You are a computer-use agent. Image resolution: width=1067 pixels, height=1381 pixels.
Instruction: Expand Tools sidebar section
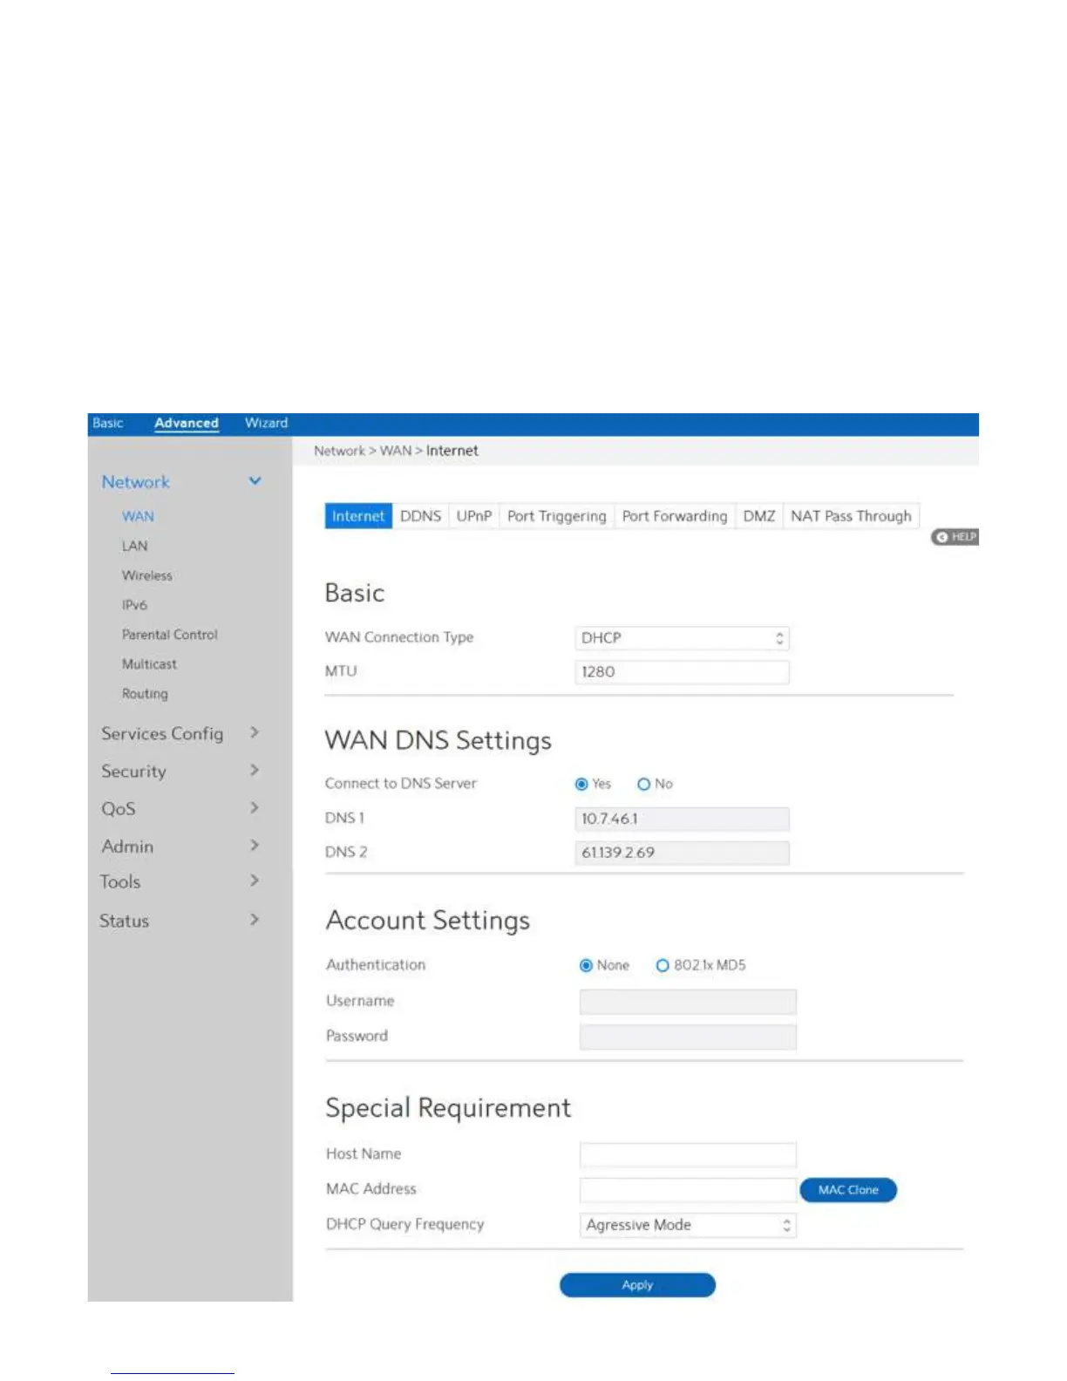(254, 881)
